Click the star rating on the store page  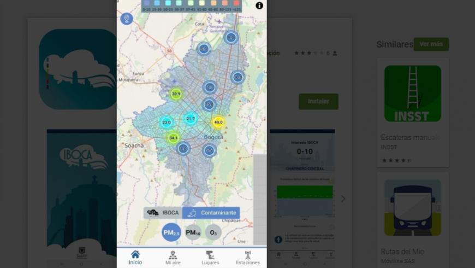point(309,53)
